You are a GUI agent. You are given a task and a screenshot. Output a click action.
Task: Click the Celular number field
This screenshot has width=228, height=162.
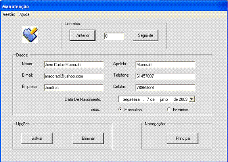tap(165, 87)
